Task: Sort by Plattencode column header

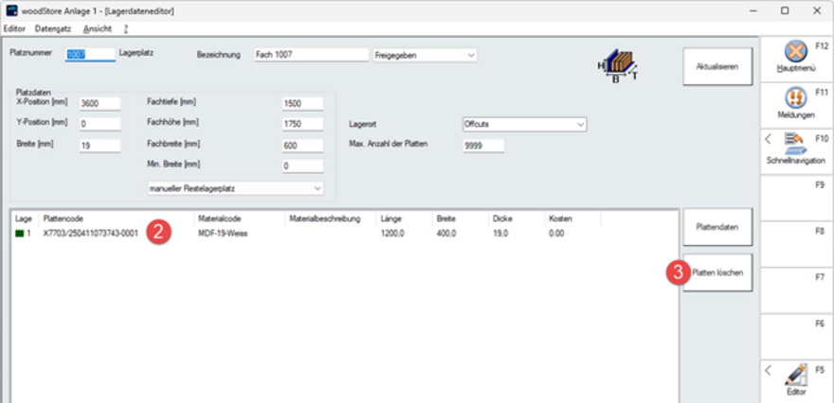Action: 117,219
